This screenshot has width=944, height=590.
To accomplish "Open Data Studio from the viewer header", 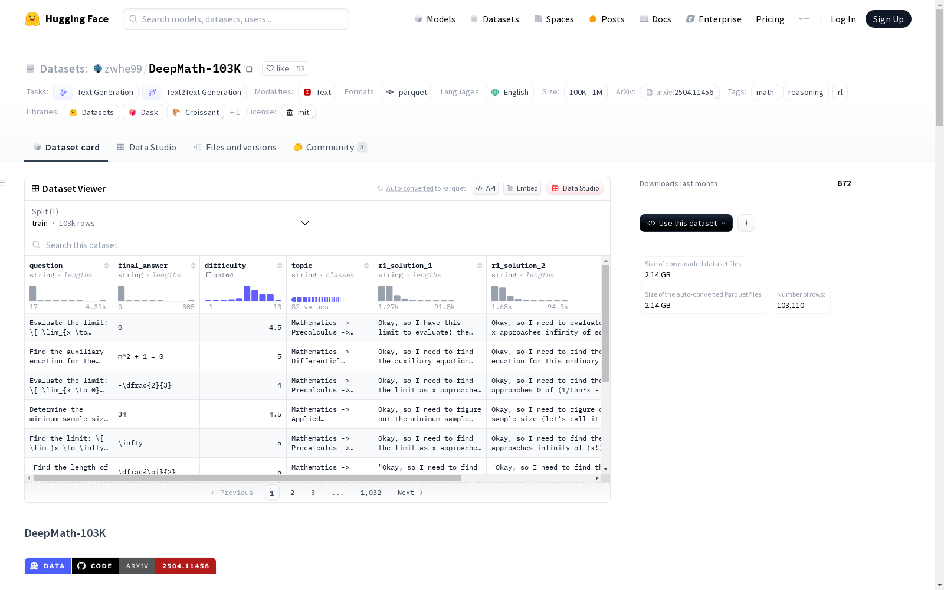I will pyautogui.click(x=575, y=188).
